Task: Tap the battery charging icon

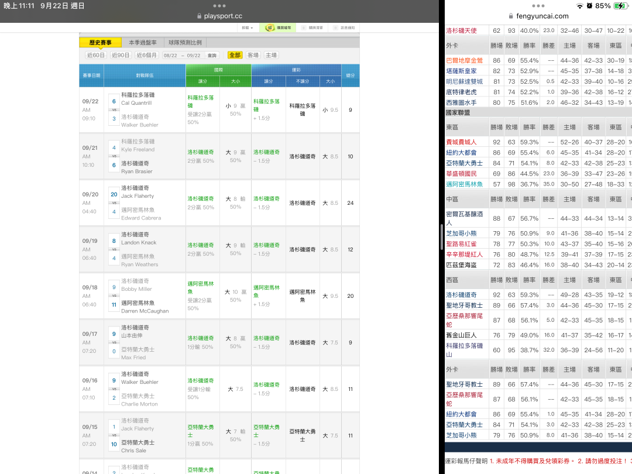Action: (620, 6)
